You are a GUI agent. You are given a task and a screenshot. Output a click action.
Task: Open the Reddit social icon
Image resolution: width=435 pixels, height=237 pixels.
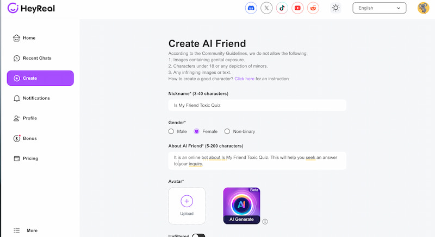313,8
